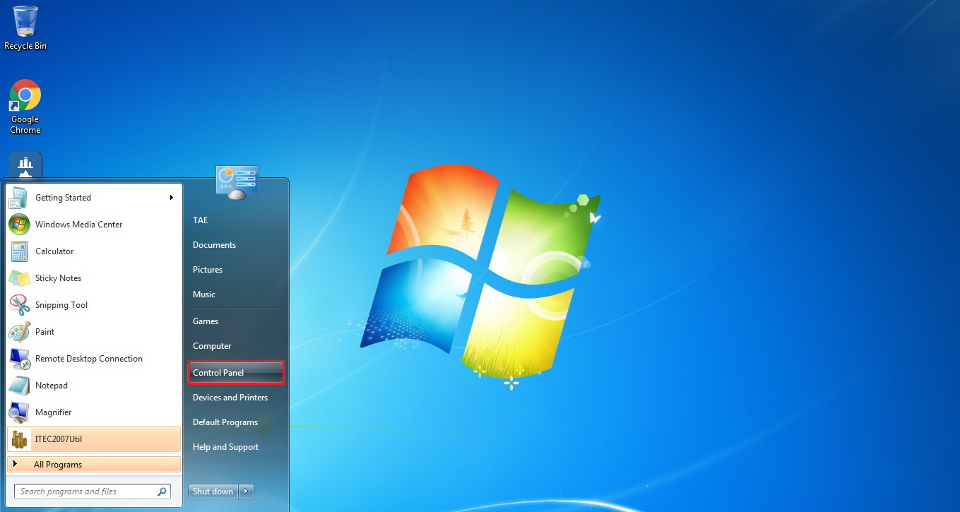
Task: Click the search magnifying glass icon
Action: (162, 492)
